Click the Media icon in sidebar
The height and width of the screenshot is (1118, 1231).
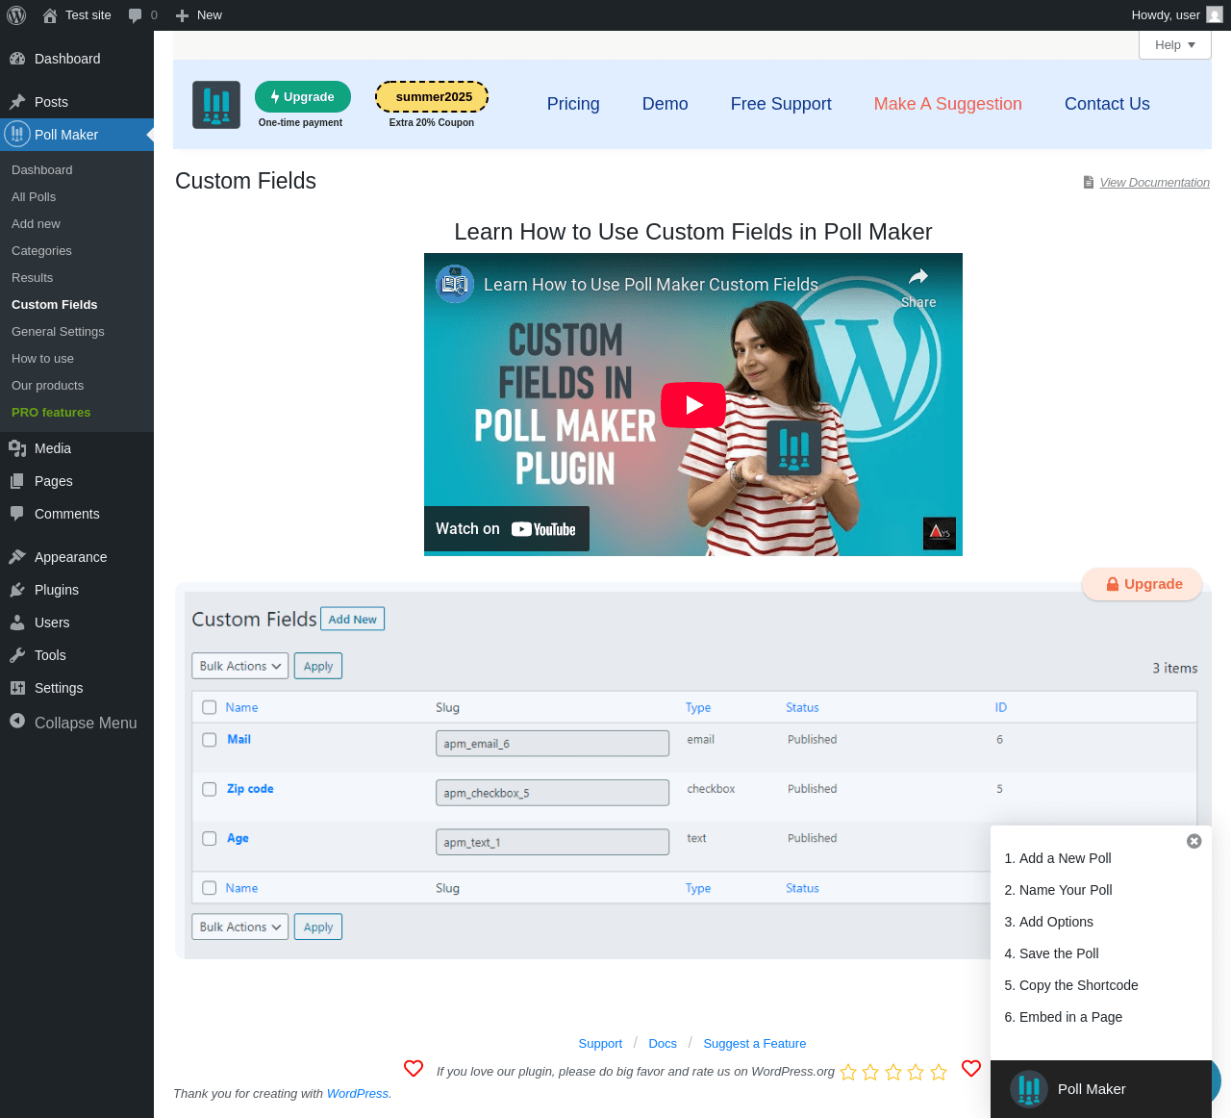click(x=17, y=448)
